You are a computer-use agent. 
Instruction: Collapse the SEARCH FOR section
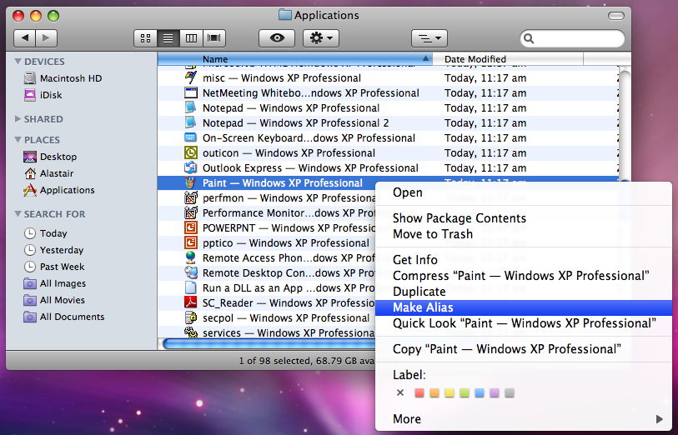click(18, 214)
